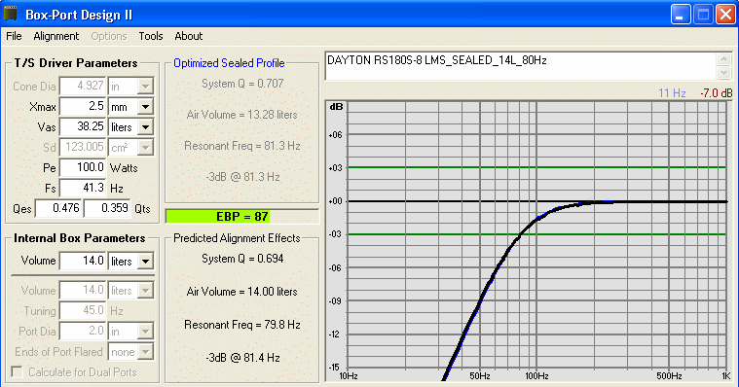Image resolution: width=739 pixels, height=387 pixels.
Task: Open the Tools menu
Action: click(x=150, y=36)
